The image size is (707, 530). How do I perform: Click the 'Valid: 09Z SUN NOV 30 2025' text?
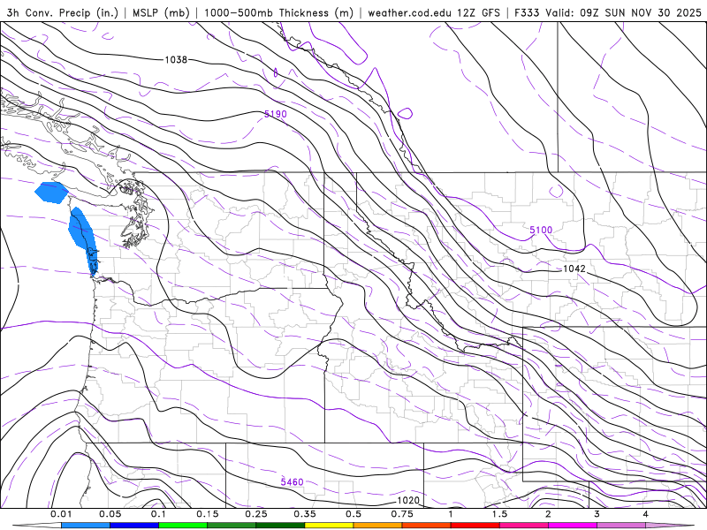[624, 12]
